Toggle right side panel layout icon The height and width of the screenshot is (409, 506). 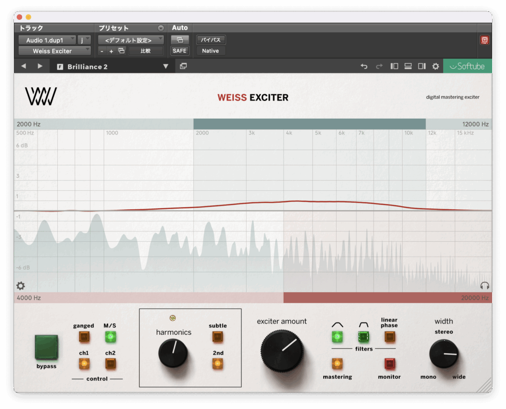tap(422, 66)
